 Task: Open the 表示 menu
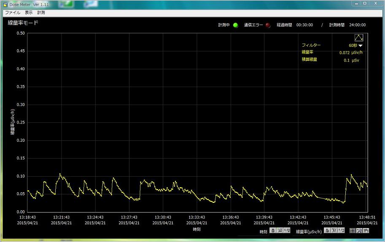(x=29, y=13)
